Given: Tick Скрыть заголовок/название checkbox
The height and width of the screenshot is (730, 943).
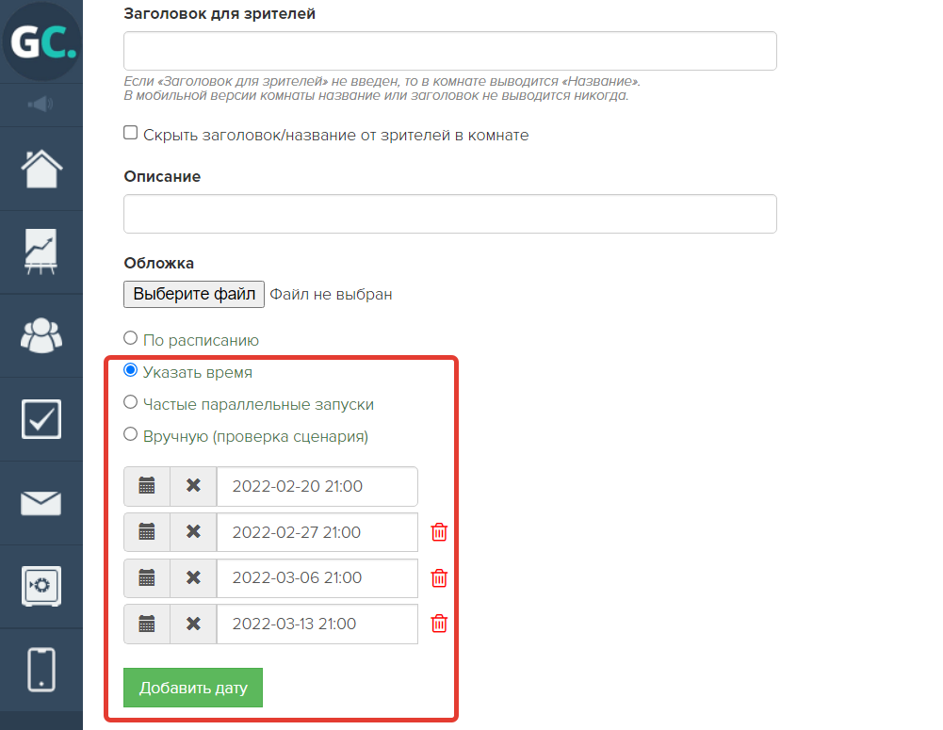Looking at the screenshot, I should point(131,133).
